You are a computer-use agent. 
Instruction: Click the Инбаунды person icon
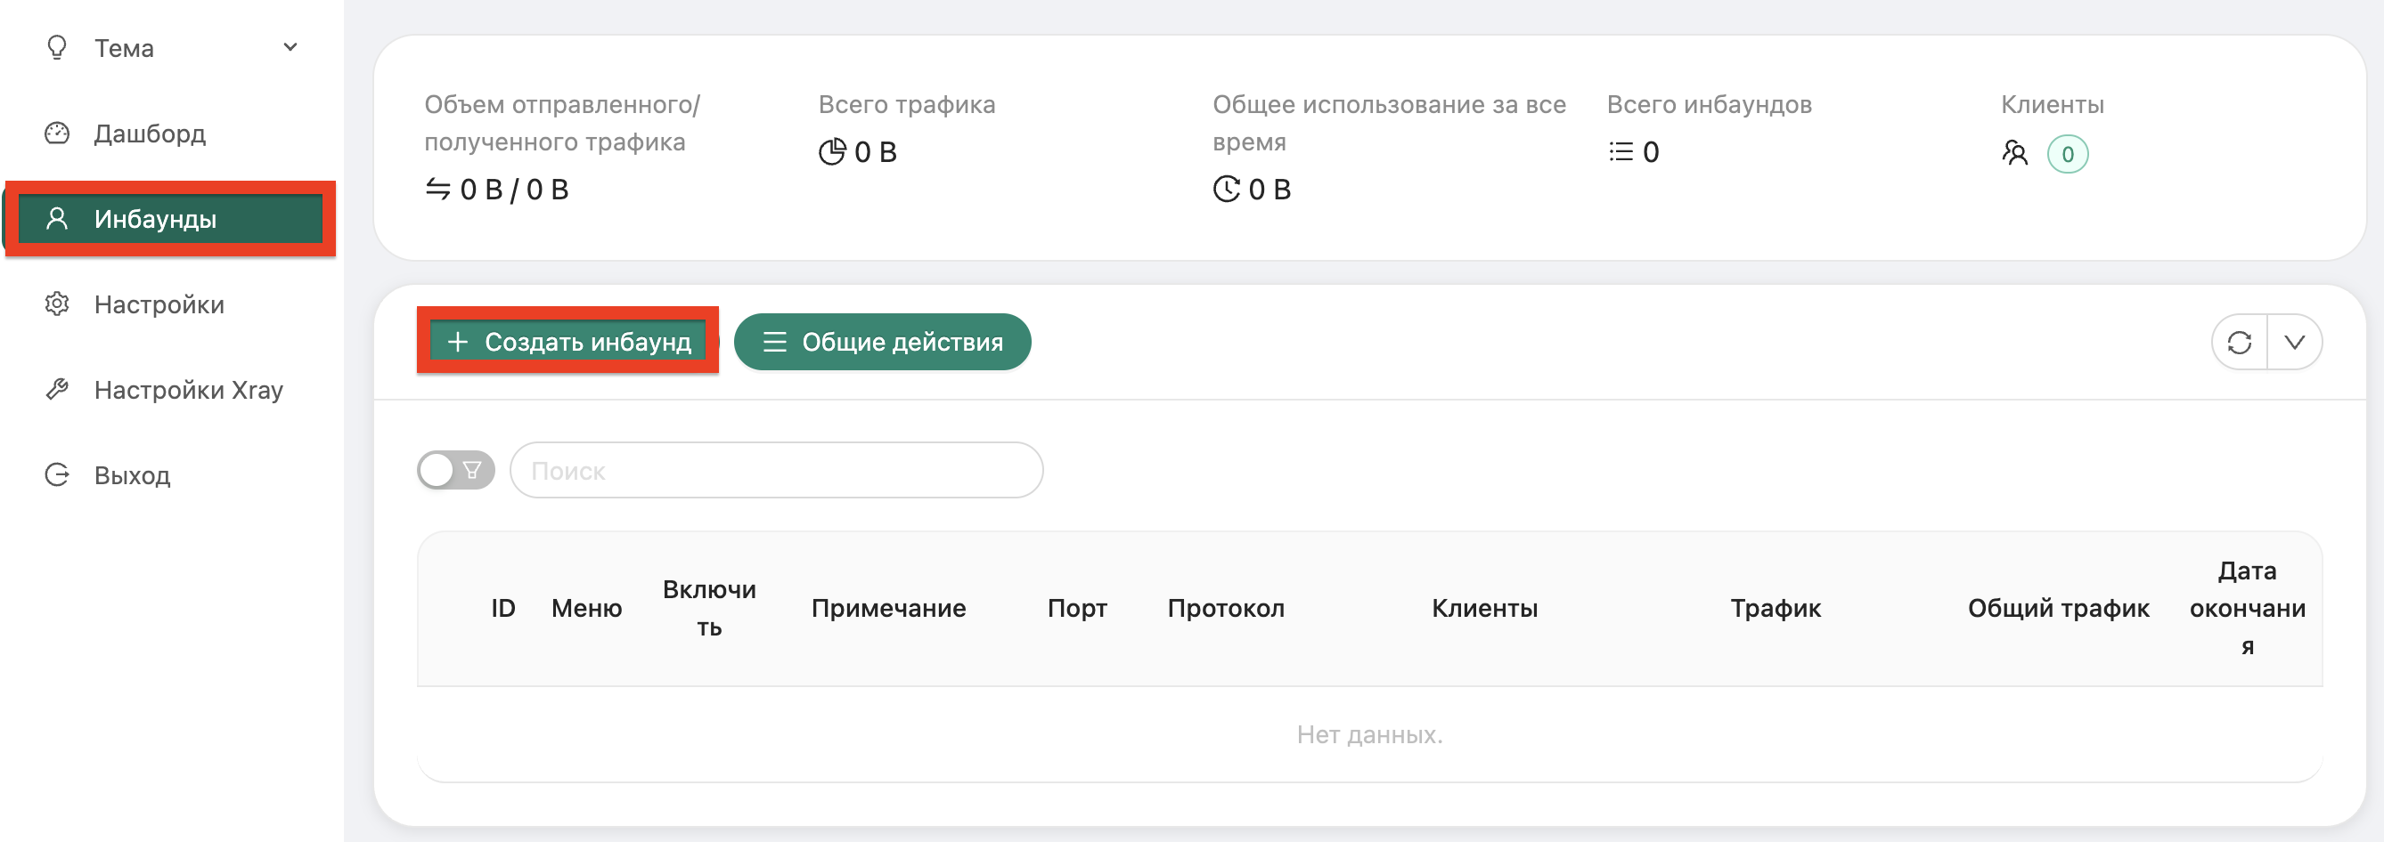tap(58, 218)
